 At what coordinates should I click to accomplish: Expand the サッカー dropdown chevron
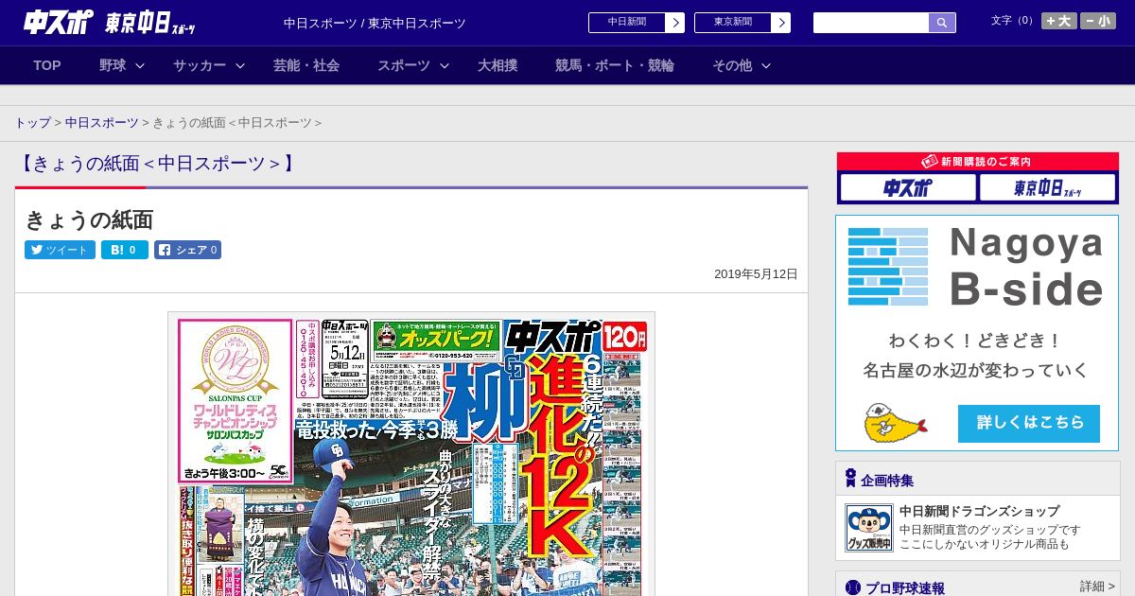240,65
